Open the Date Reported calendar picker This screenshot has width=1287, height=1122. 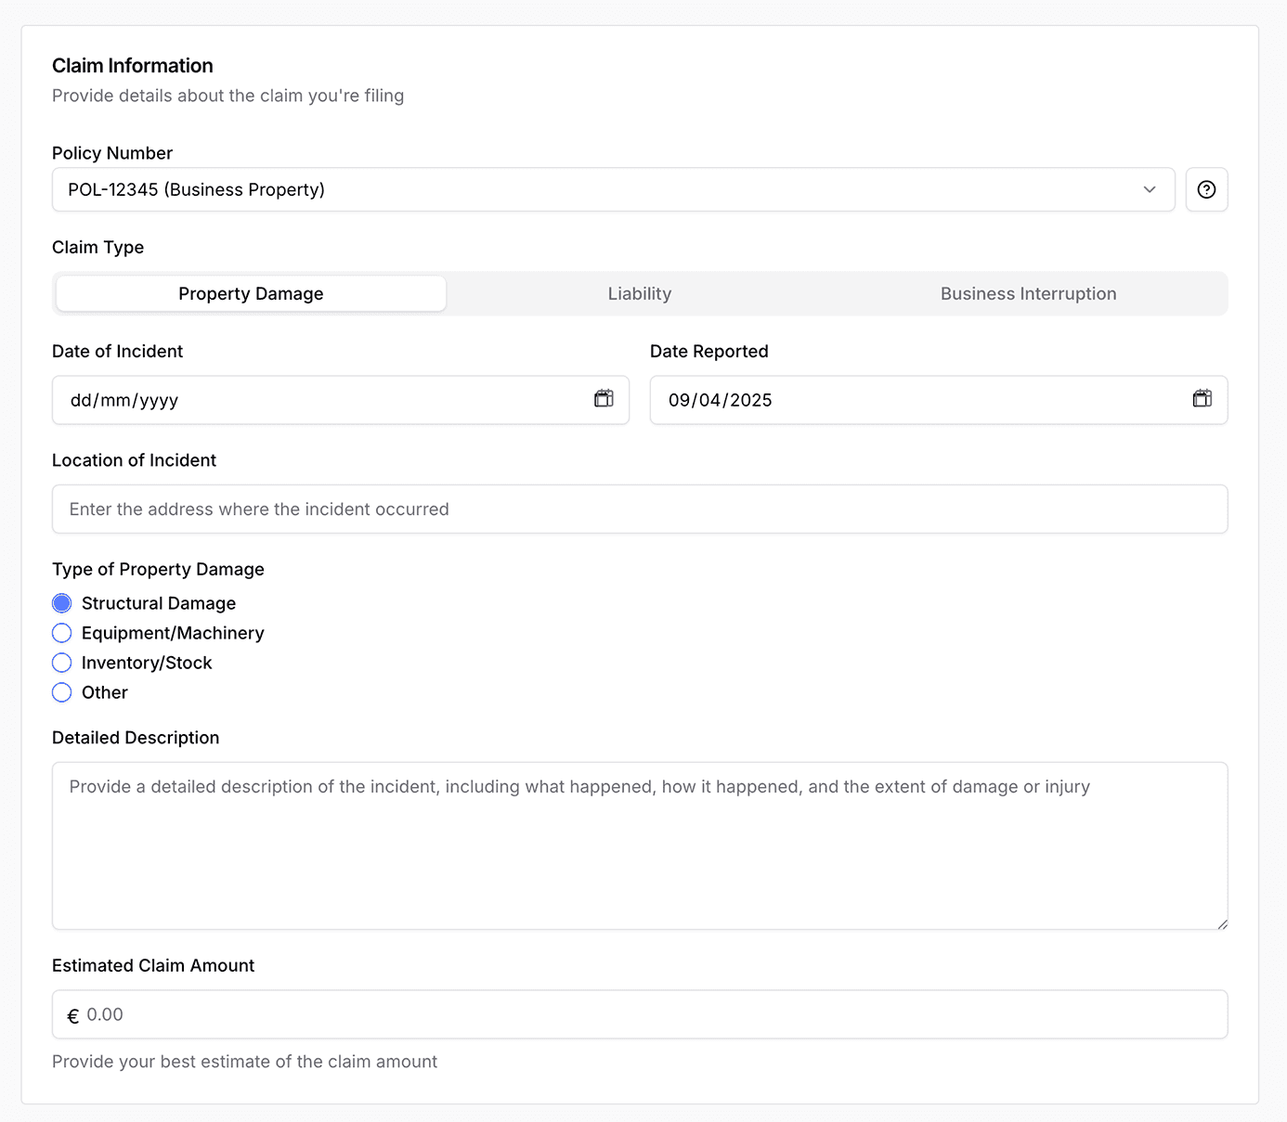click(1202, 399)
